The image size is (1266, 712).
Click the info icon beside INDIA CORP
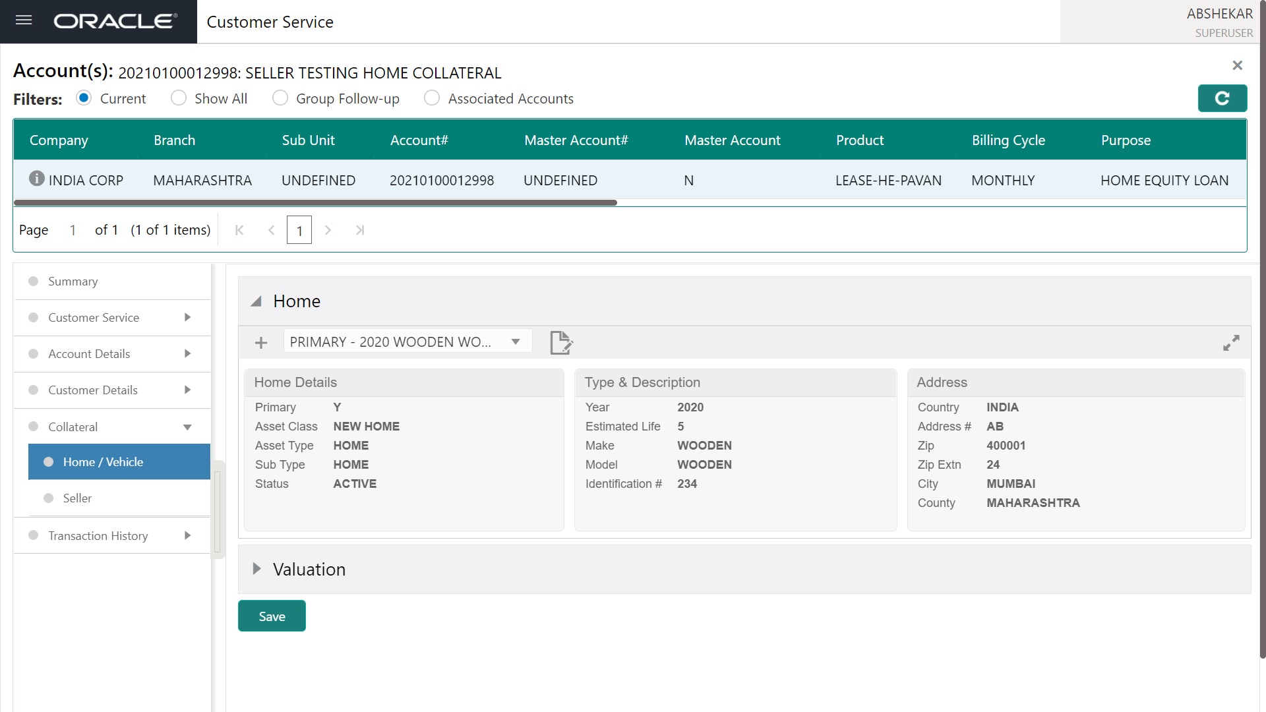37,179
